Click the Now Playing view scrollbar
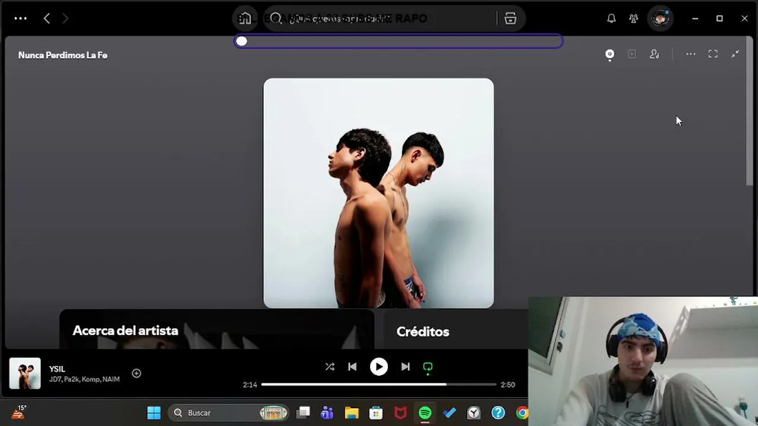This screenshot has height=426, width=758. pyautogui.click(x=749, y=112)
